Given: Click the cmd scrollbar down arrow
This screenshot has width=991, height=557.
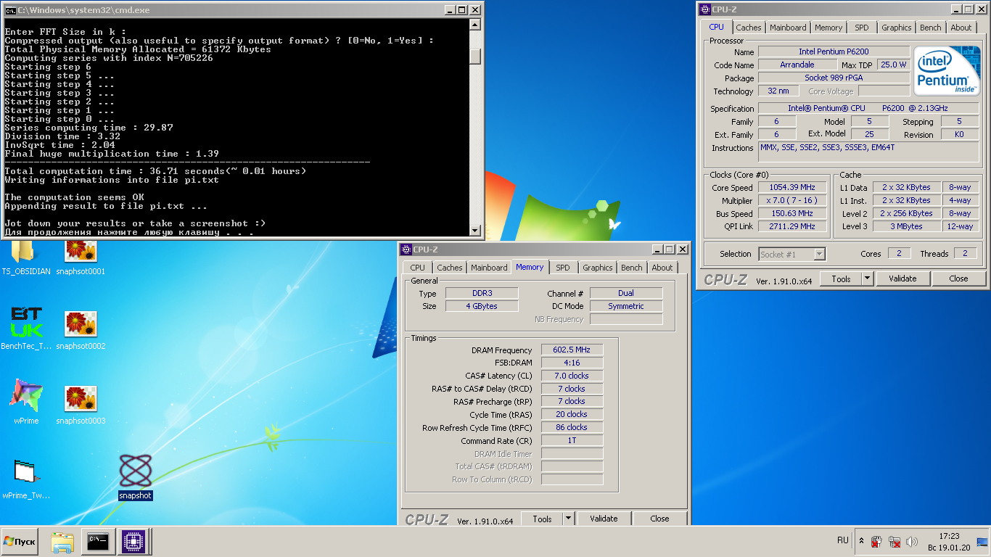Looking at the screenshot, I should tap(474, 231).
